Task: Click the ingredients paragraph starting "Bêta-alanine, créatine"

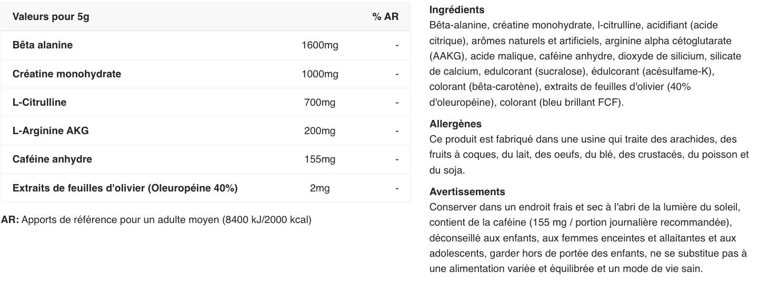Action: pos(585,64)
